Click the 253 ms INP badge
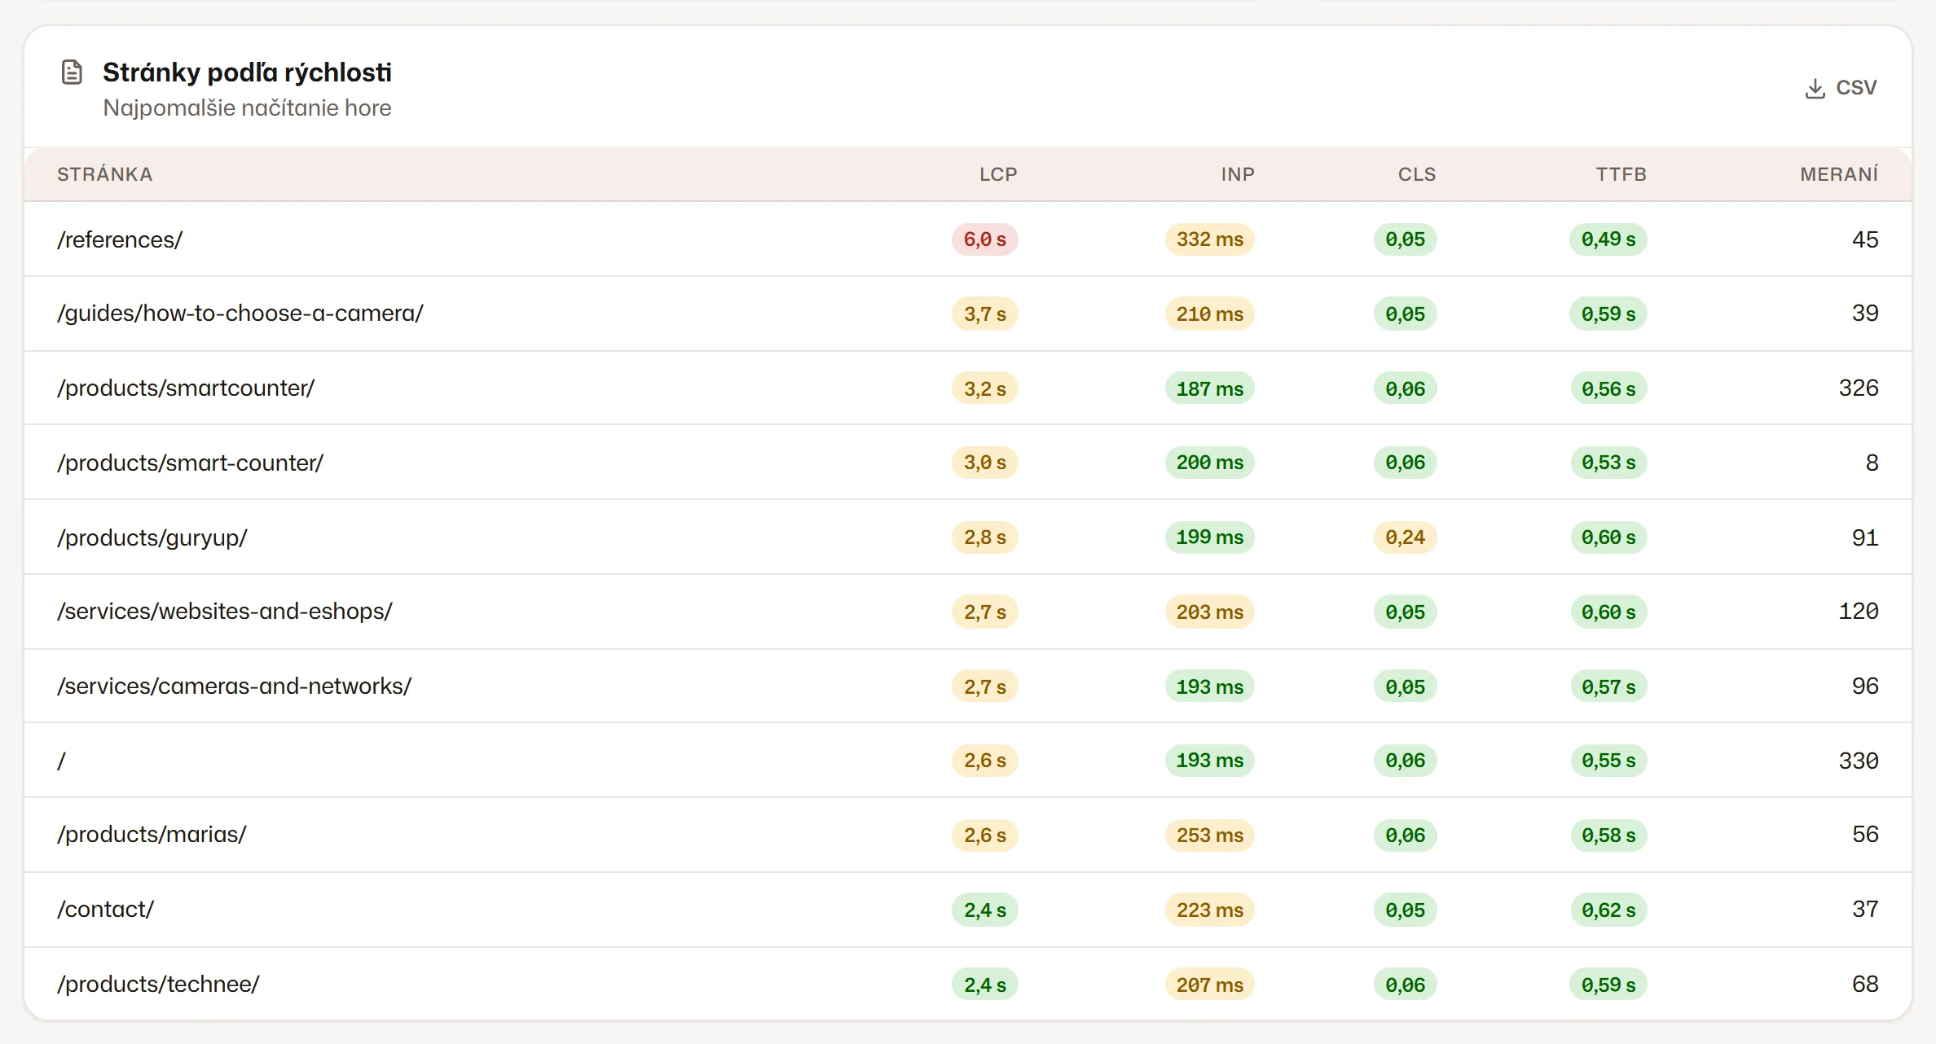 [1210, 835]
